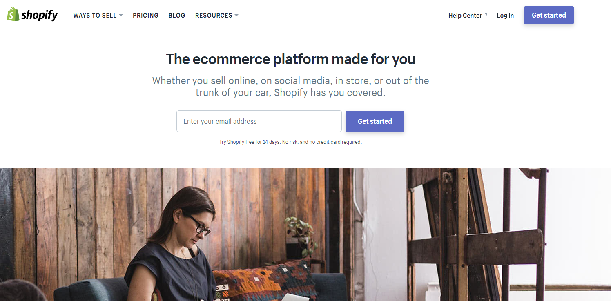
Task: Click the green Shopify bag logo icon
Action: (x=13, y=14)
